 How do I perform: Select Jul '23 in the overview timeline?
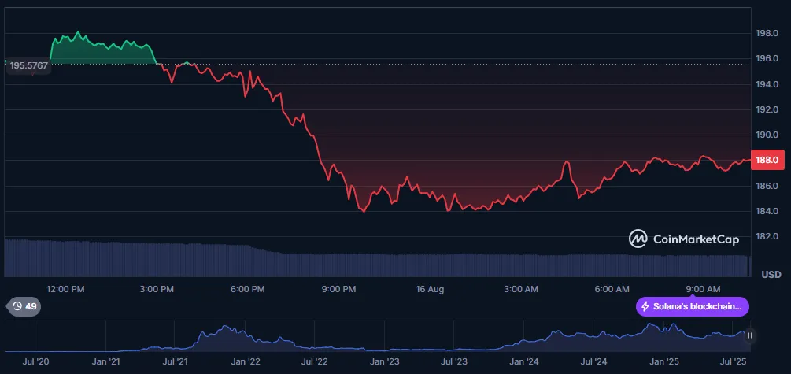[x=454, y=361]
